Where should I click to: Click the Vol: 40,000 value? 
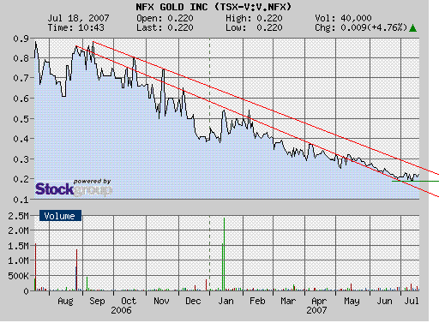[343, 18]
